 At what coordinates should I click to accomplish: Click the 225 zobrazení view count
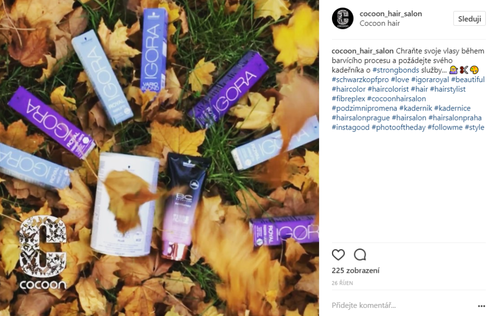pos(356,270)
